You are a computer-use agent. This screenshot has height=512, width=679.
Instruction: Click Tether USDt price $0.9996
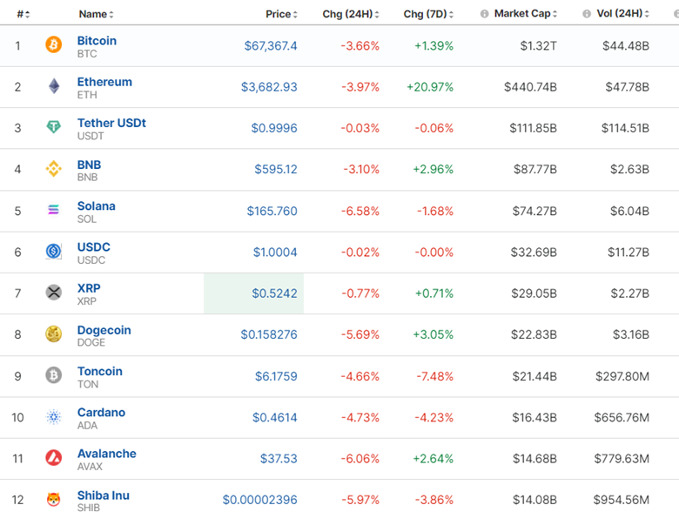tap(274, 128)
